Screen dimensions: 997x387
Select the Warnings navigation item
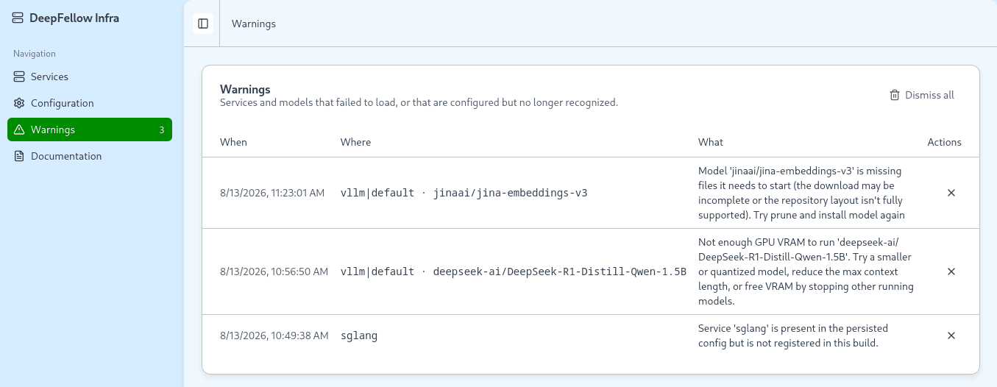(x=90, y=129)
